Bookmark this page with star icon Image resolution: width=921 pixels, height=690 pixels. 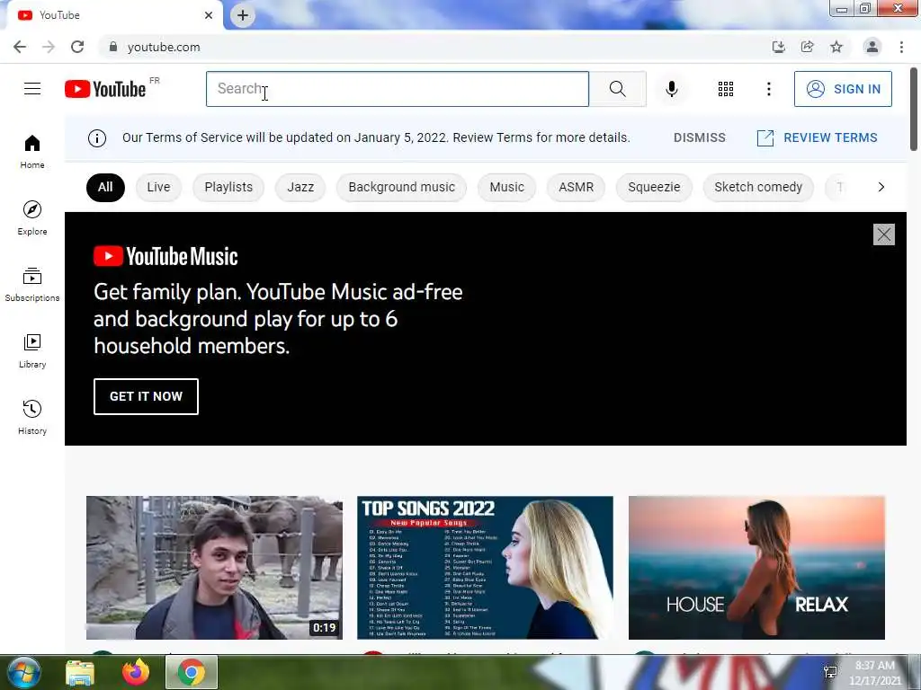coord(836,47)
